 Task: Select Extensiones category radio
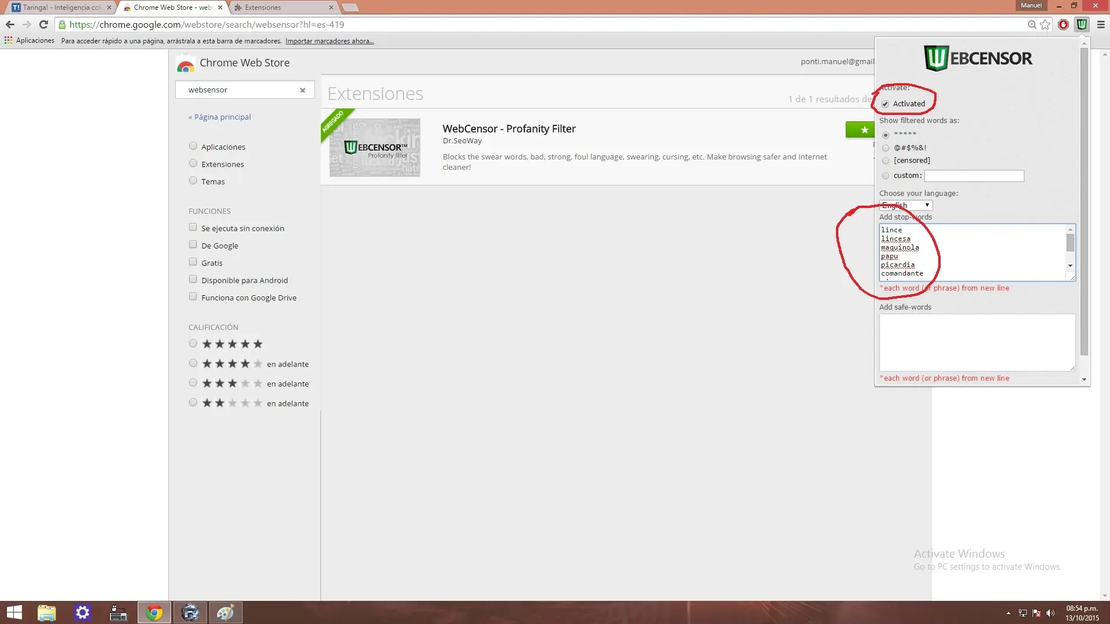tap(193, 164)
